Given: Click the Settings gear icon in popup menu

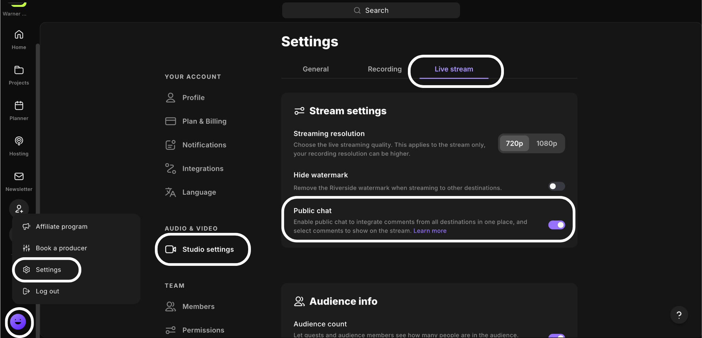Looking at the screenshot, I should [26, 270].
